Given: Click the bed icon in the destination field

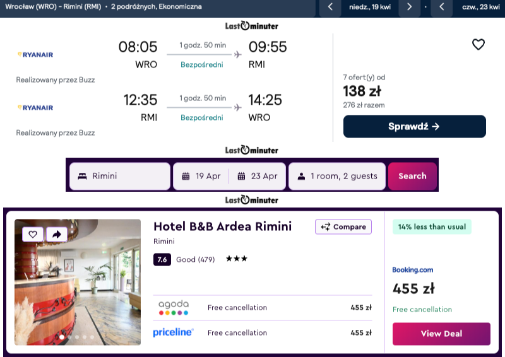Looking at the screenshot, I should point(81,176).
